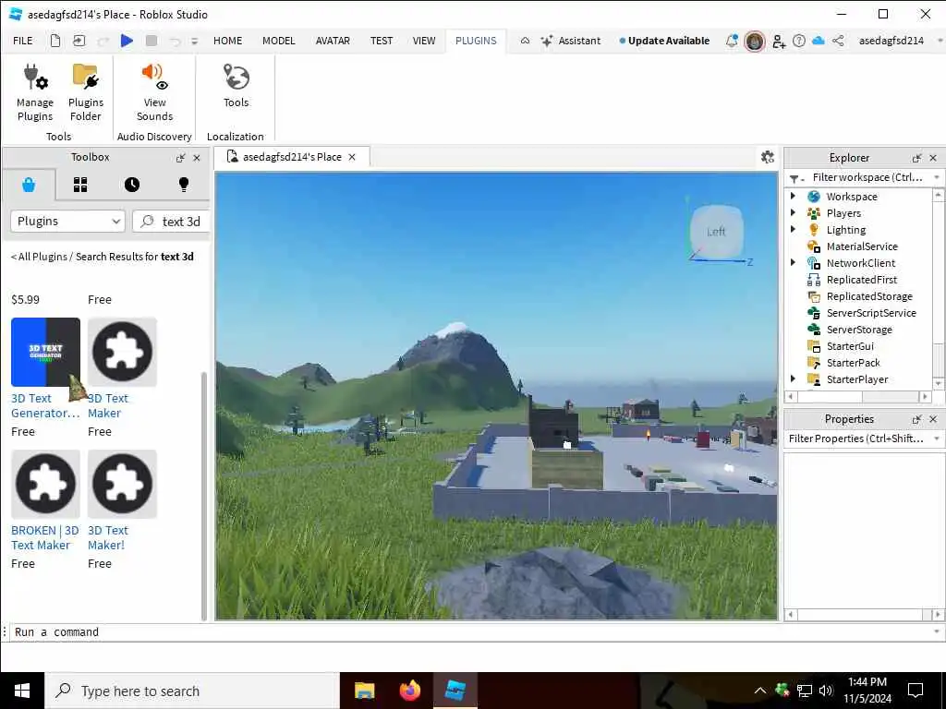Viewport: 946px width, 709px height.
Task: Select ReplicatedStorage in the Explorer tree
Action: 868,296
